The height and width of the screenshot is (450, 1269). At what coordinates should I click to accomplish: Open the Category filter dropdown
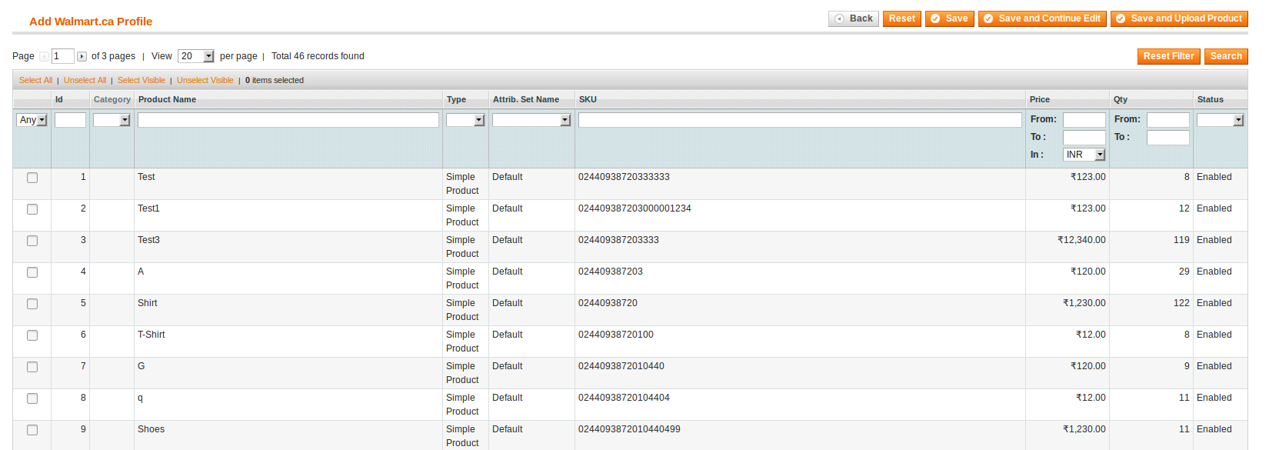tap(112, 120)
